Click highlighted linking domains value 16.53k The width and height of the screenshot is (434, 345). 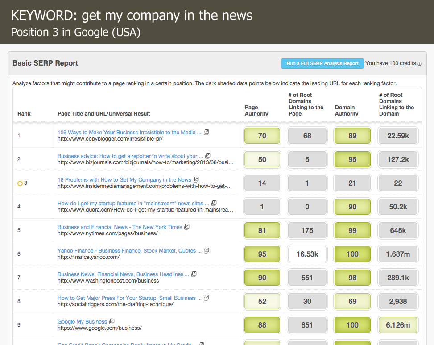coord(307,254)
